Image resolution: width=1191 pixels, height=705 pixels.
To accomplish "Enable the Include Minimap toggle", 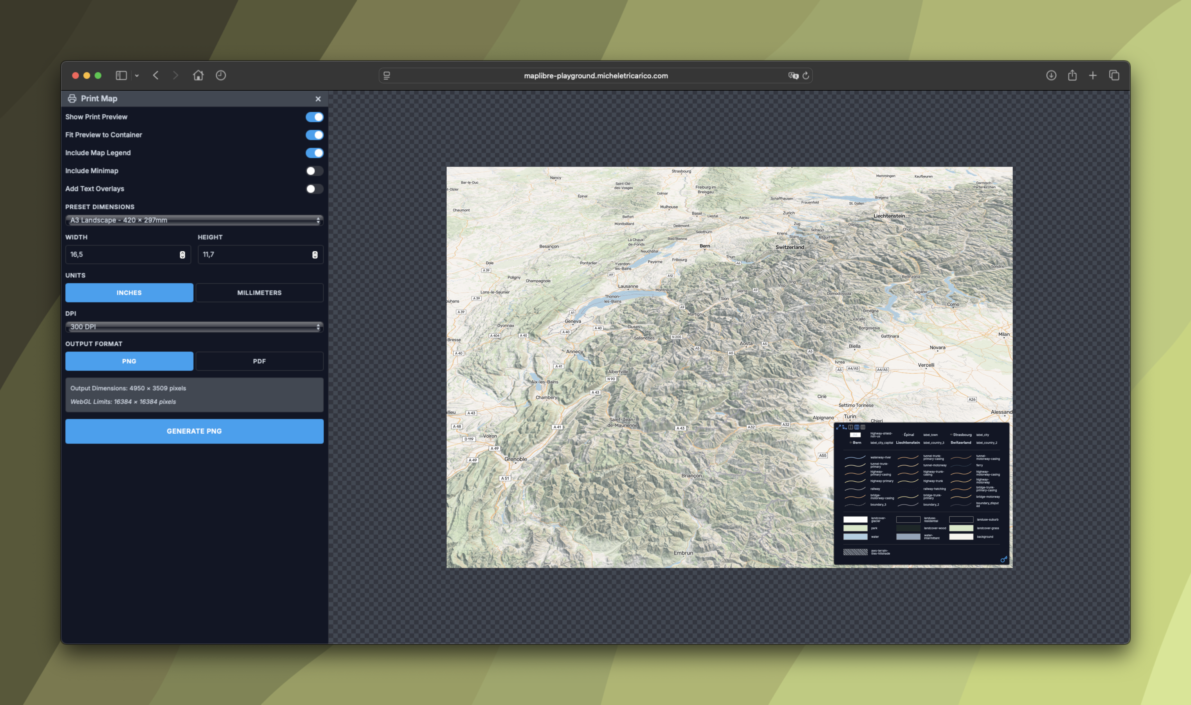I will click(314, 171).
